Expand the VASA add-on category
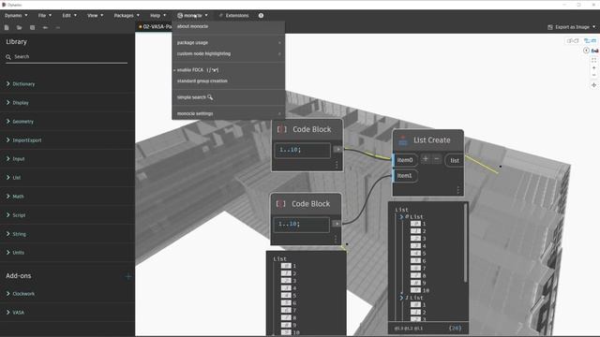Viewport: 600px width, 337px height. (x=8, y=312)
